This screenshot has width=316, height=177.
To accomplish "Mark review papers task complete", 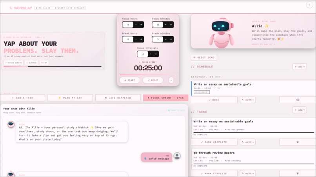I will click(214, 173).
